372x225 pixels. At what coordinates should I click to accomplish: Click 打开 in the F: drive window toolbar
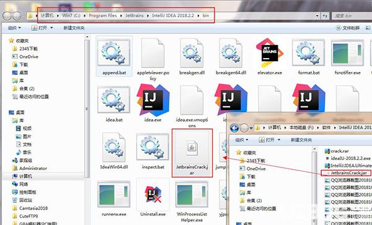point(267,140)
